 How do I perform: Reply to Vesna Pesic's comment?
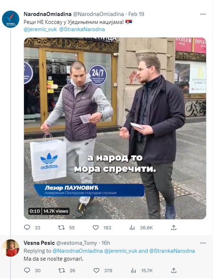tap(27, 270)
